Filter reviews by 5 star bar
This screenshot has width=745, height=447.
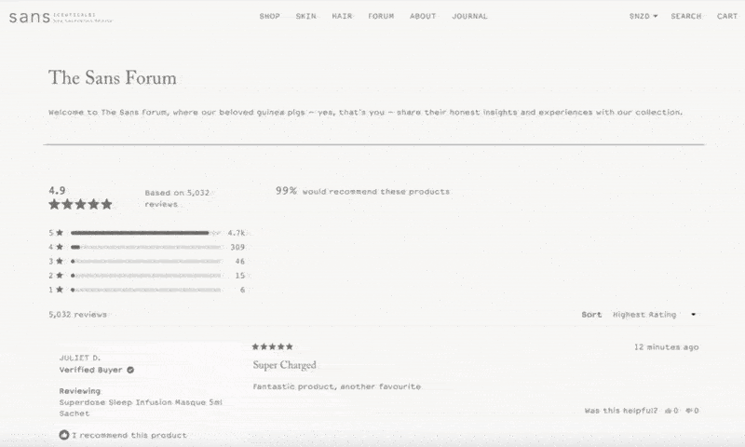[x=146, y=233]
